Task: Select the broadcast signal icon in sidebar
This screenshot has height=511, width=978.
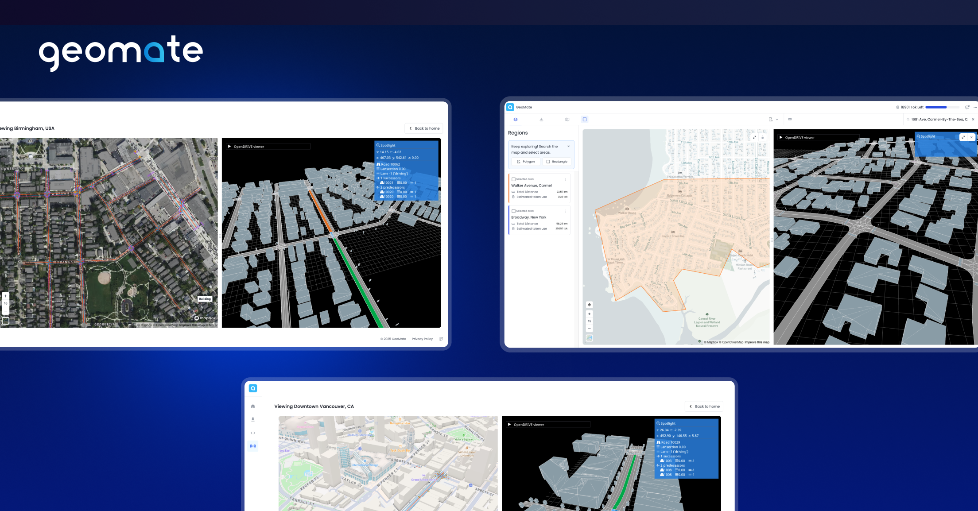Action: 253,446
